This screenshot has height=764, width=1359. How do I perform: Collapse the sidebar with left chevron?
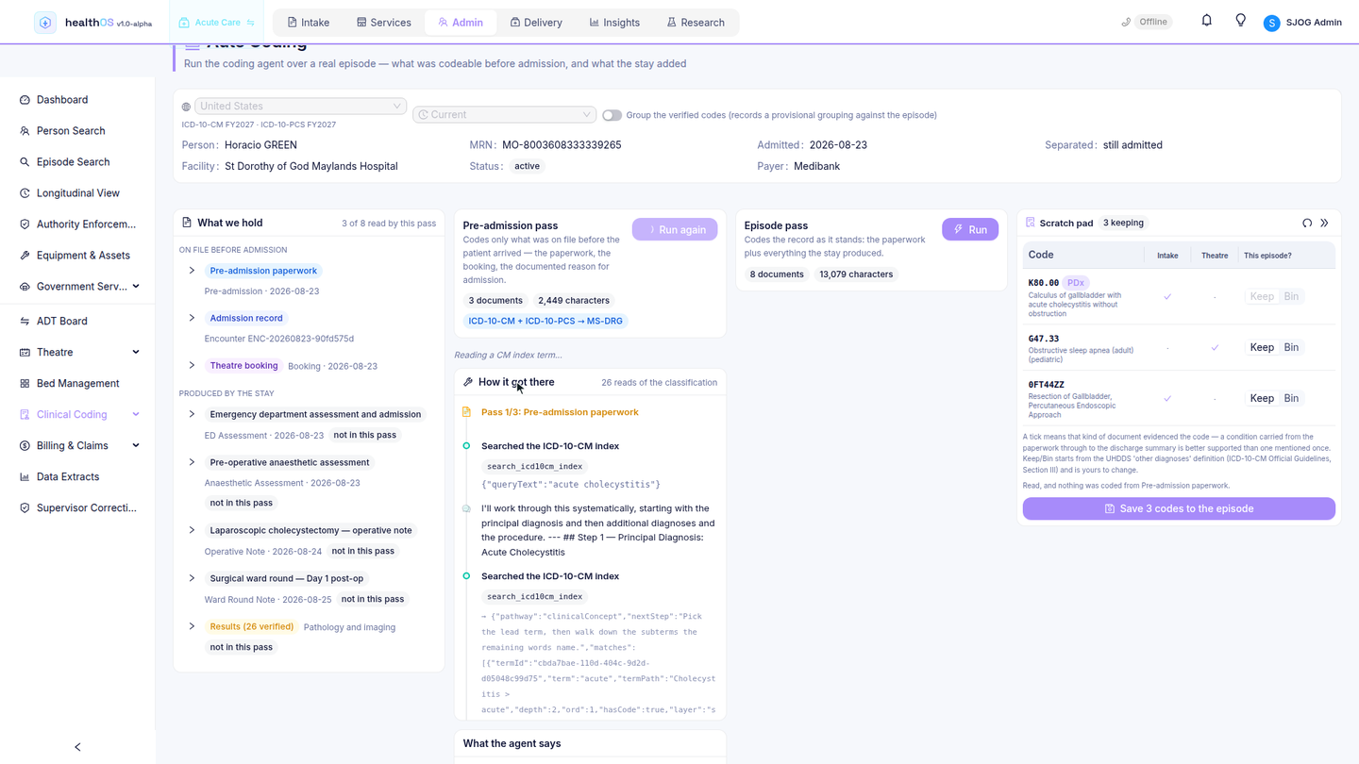[x=77, y=747]
